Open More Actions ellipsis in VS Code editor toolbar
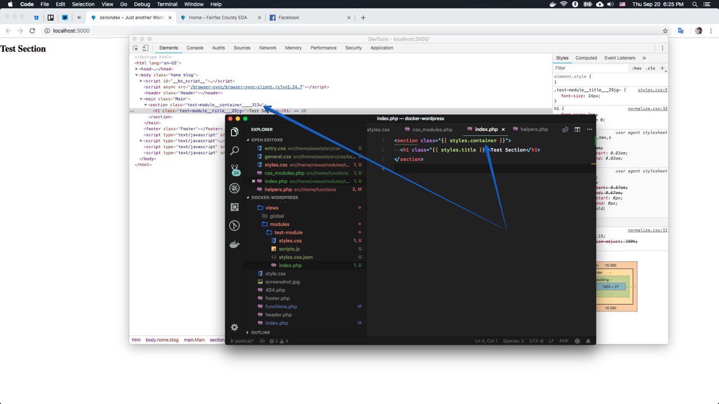The image size is (719, 404). coord(588,129)
